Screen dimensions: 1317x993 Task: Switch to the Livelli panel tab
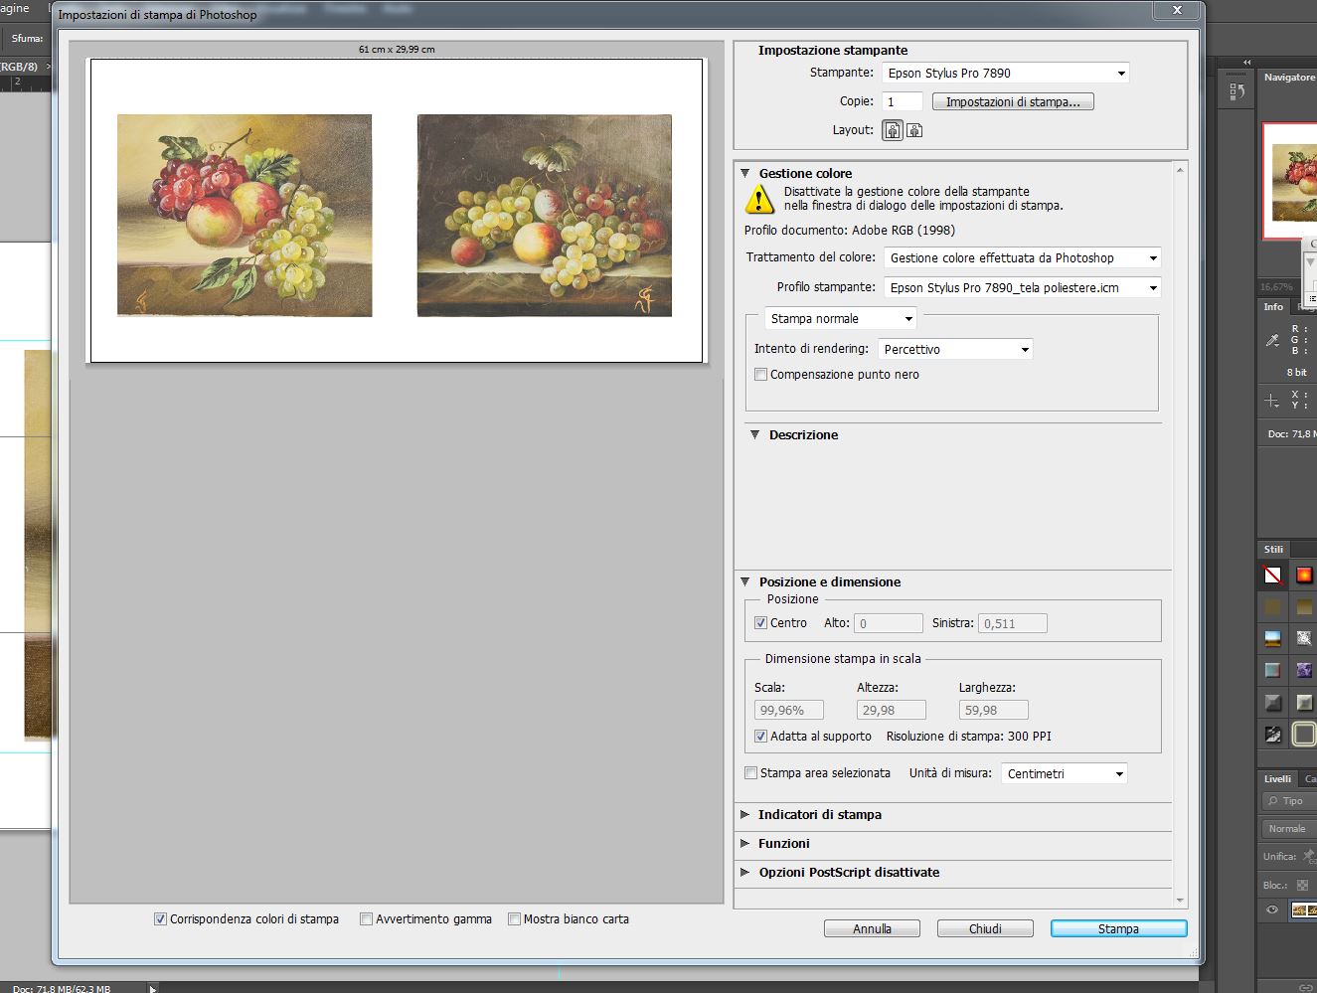pos(1278,779)
